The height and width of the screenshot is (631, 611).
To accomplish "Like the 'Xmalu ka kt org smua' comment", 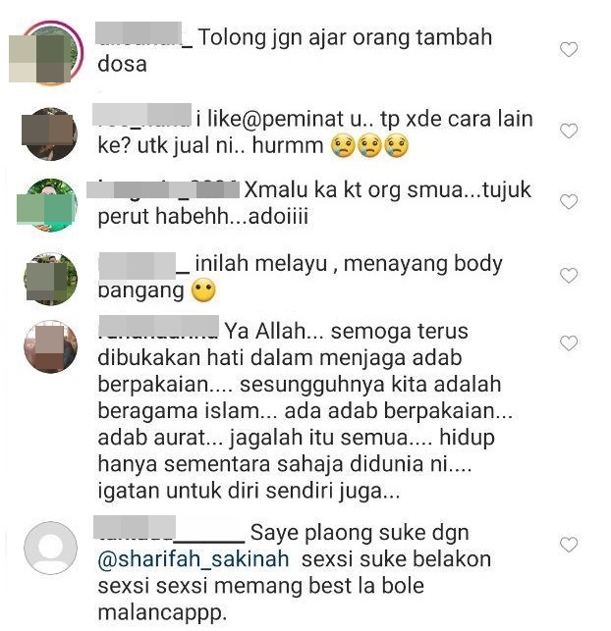I will pos(569,201).
